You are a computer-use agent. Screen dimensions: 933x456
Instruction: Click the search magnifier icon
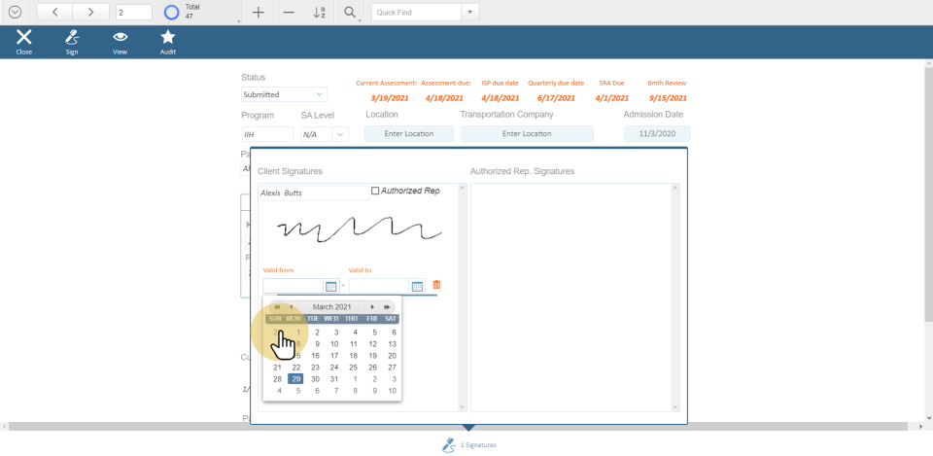point(349,13)
